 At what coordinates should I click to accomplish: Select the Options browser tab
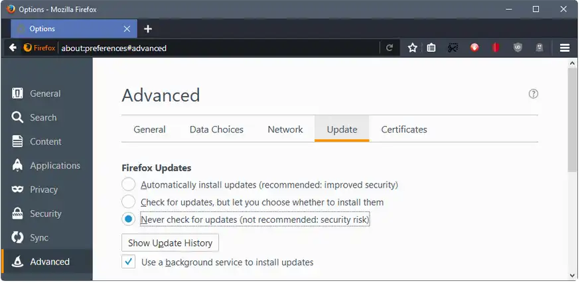[74, 28]
